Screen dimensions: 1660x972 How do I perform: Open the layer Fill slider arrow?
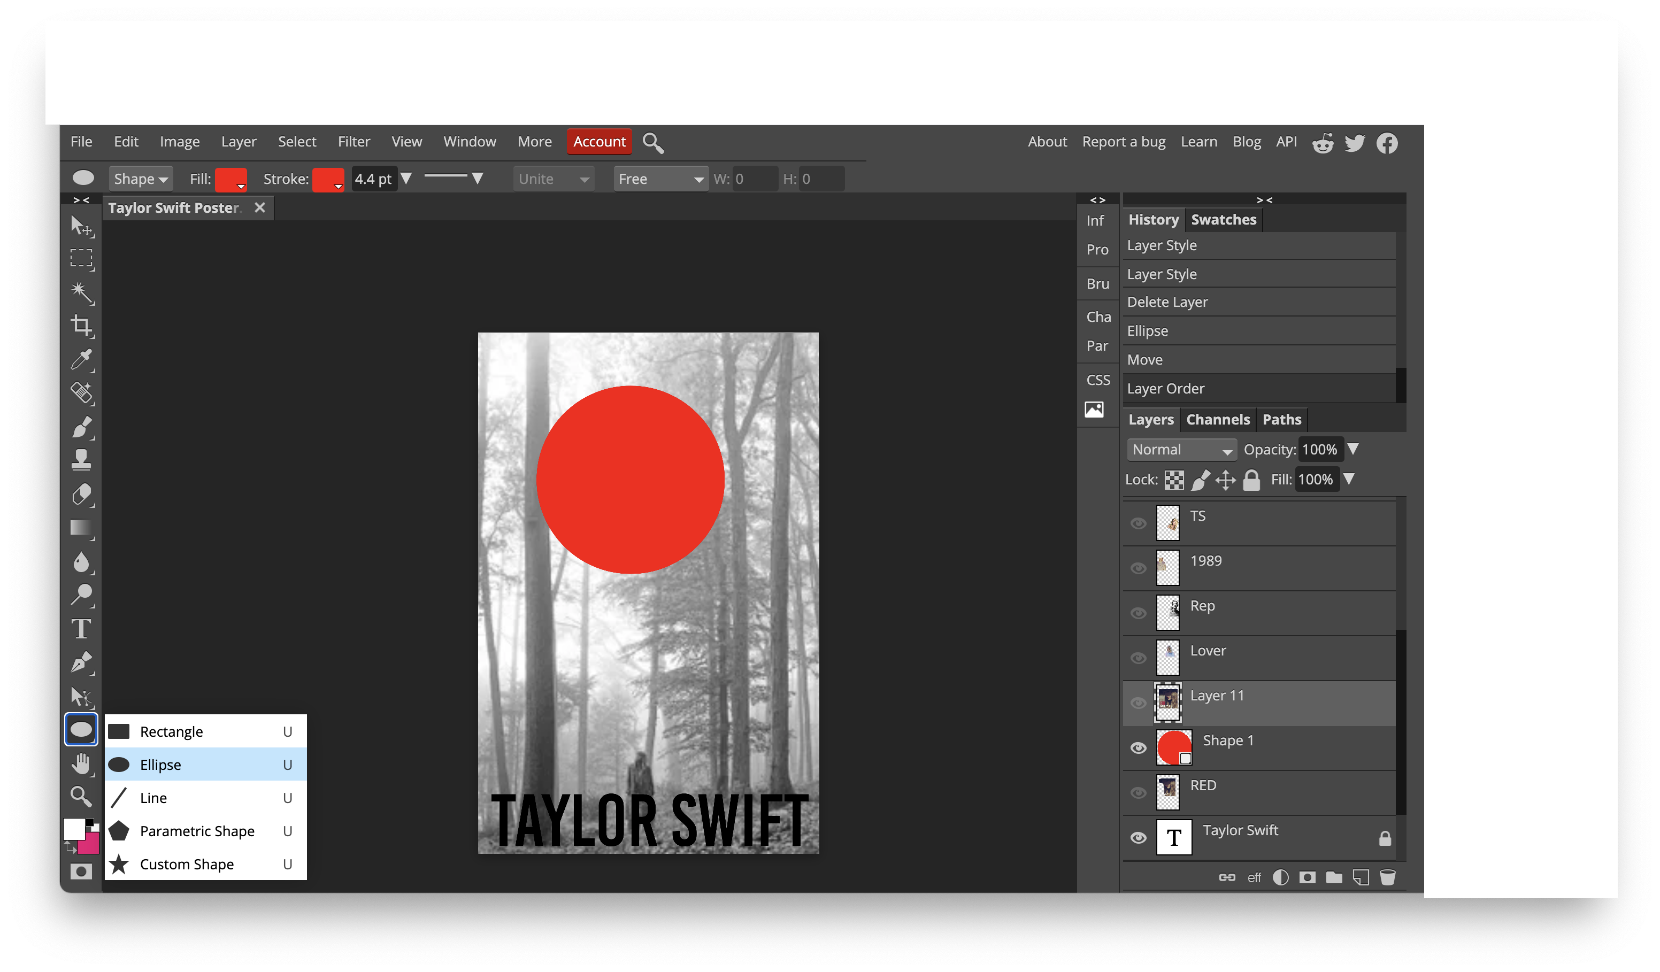[x=1349, y=479]
